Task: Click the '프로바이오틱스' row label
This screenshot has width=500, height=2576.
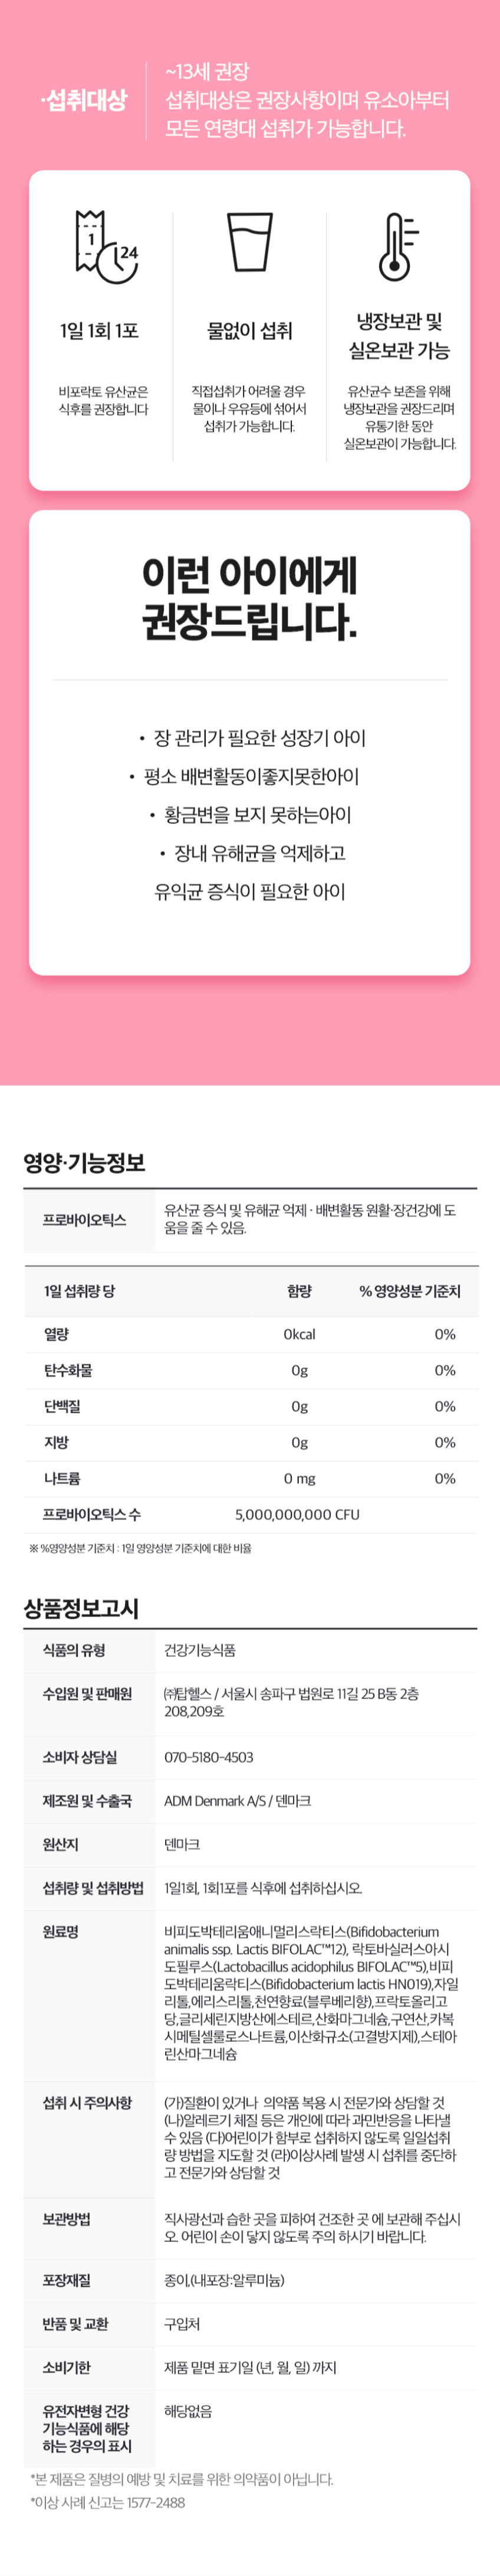Action: (x=84, y=1220)
